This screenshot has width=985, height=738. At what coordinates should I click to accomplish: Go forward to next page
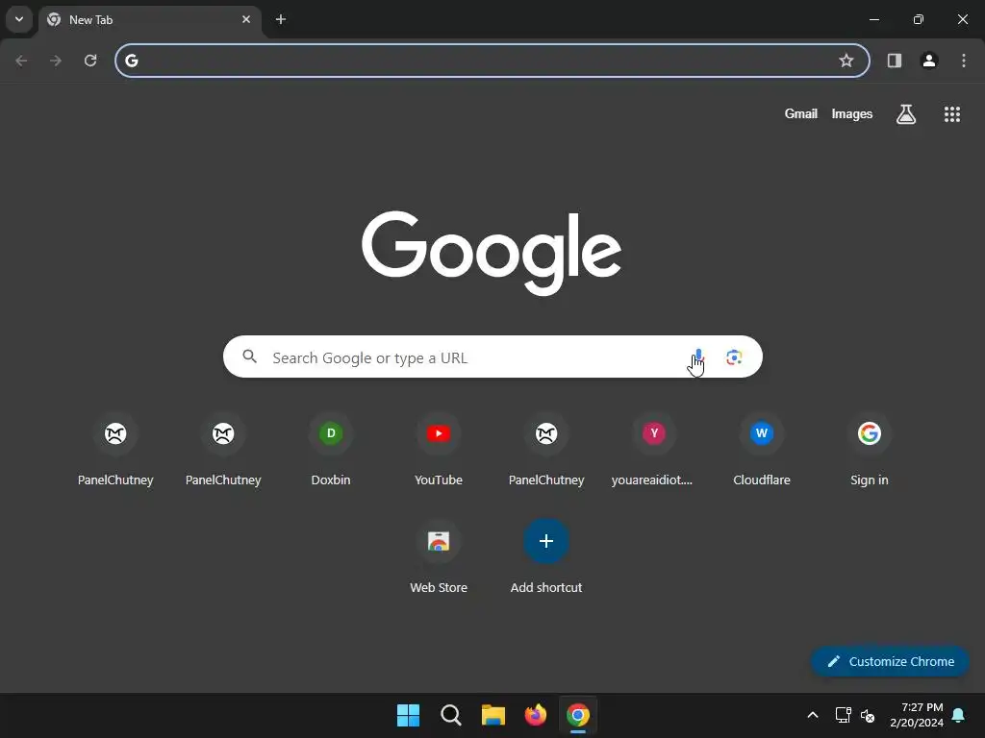(56, 61)
